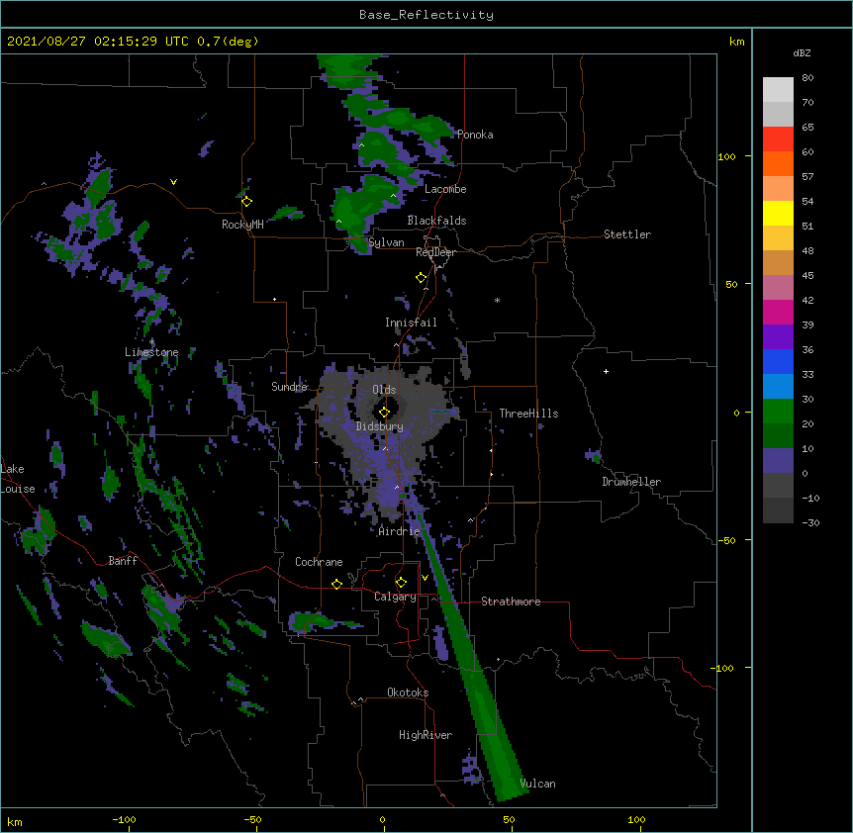Click the Base_Reflectivity title text
This screenshot has height=833, width=853.
[426, 15]
